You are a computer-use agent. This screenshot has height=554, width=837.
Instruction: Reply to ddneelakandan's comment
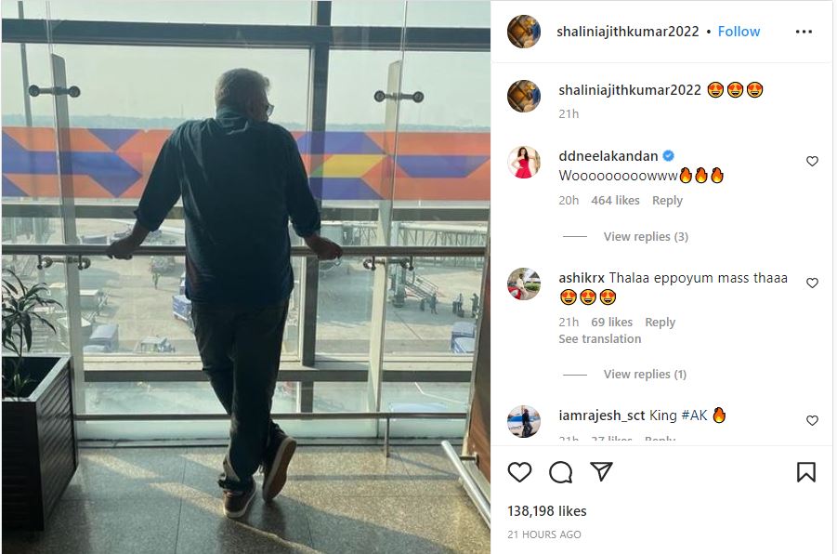tap(667, 201)
